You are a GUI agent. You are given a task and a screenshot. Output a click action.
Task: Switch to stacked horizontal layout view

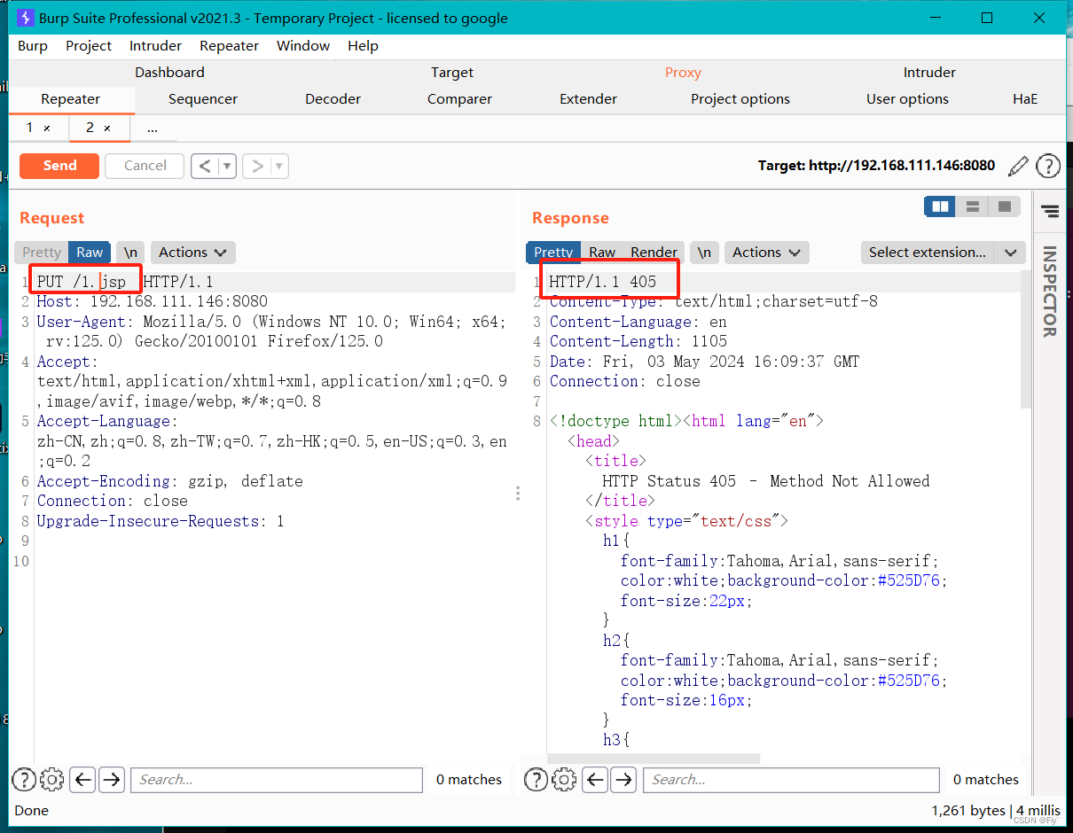click(x=973, y=206)
